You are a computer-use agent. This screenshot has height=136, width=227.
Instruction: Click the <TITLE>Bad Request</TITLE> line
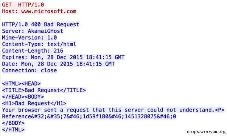44,90
